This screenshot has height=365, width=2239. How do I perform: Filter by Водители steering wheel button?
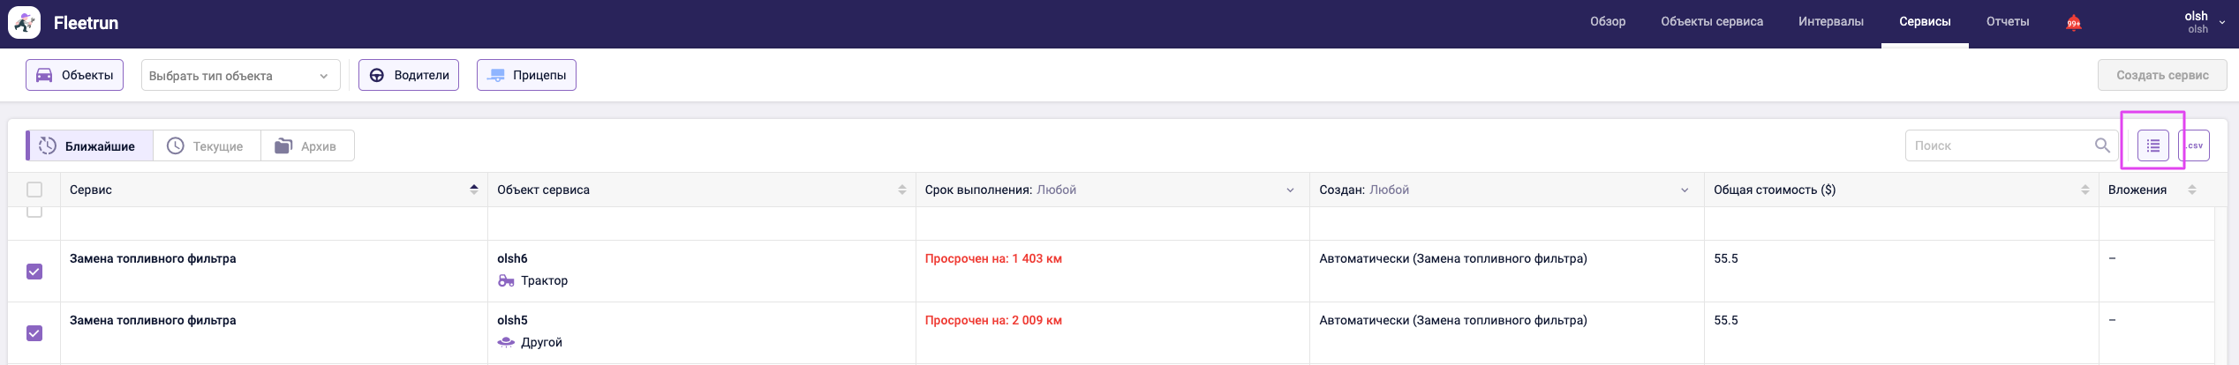408,76
